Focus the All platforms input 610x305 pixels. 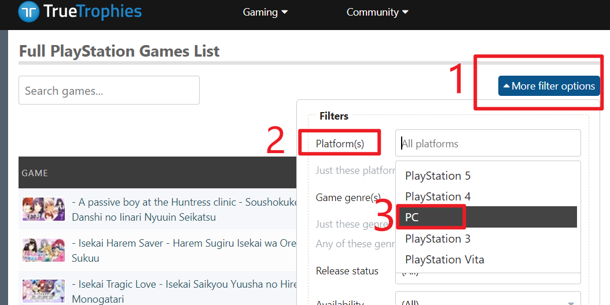[x=488, y=143]
